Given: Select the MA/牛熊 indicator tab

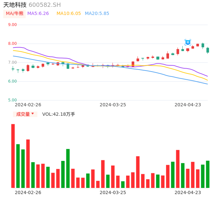Looking at the screenshot, I should pyautogui.click(x=15, y=14).
